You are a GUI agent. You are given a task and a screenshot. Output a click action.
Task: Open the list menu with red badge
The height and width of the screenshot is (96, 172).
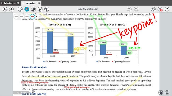[160, 9]
